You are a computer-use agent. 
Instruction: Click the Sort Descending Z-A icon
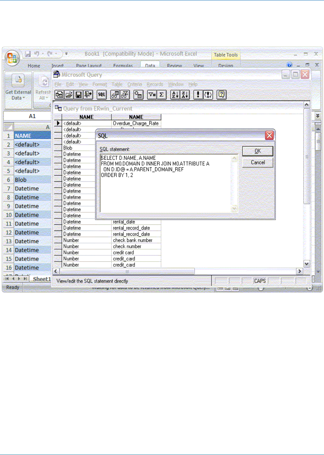(185, 95)
